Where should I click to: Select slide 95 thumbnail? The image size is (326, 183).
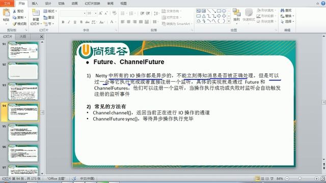(23, 133)
